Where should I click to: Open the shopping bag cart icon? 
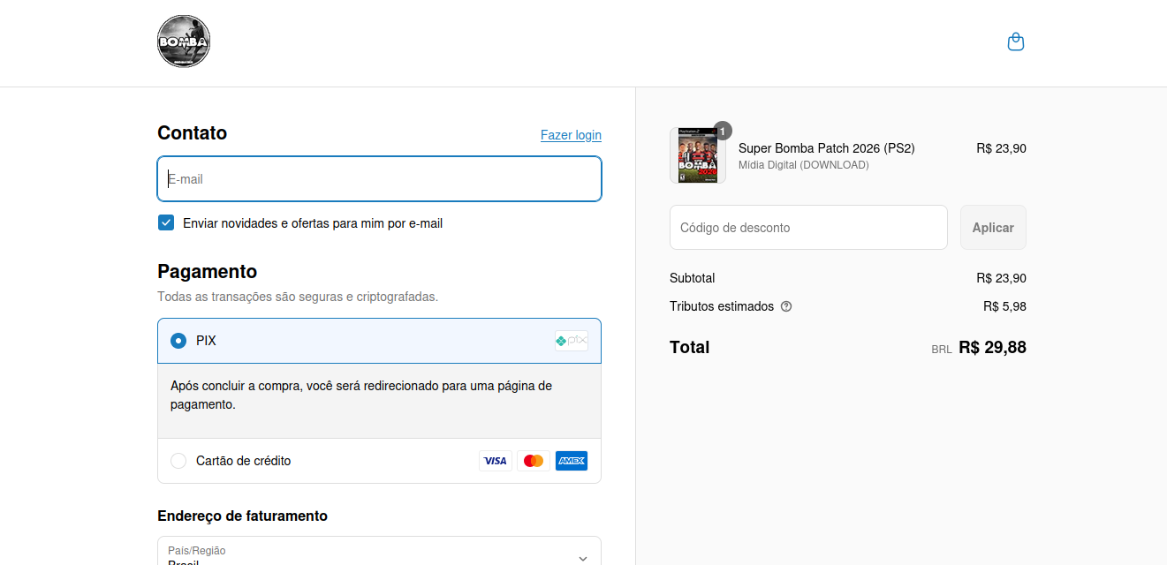tap(1016, 41)
